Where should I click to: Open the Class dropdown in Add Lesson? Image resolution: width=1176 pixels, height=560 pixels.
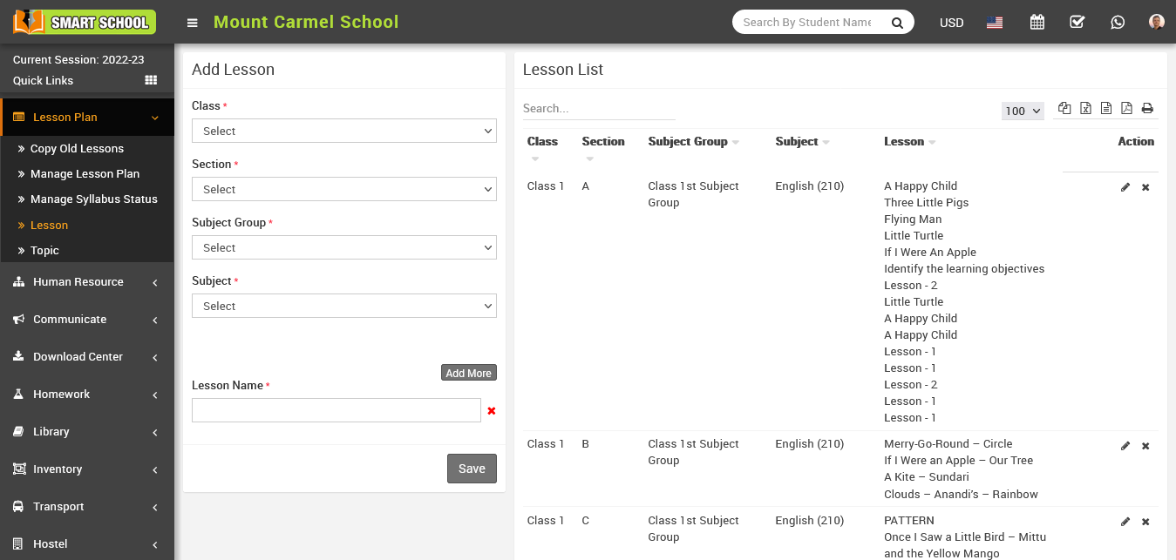(x=343, y=131)
